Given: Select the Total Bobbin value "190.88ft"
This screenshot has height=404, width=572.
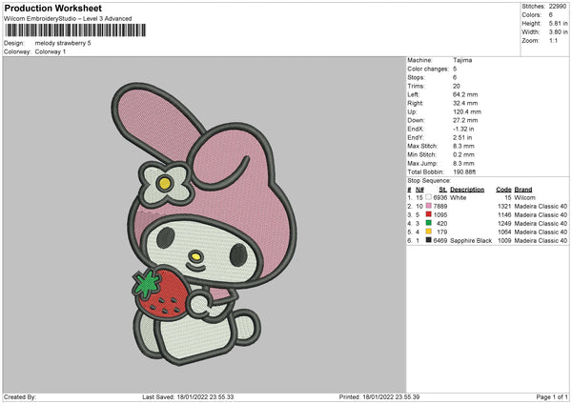Looking at the screenshot, I should point(464,172).
